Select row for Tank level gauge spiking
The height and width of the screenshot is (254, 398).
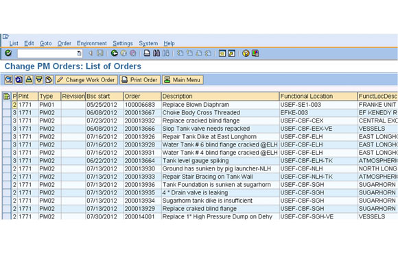pyautogui.click(x=7, y=161)
